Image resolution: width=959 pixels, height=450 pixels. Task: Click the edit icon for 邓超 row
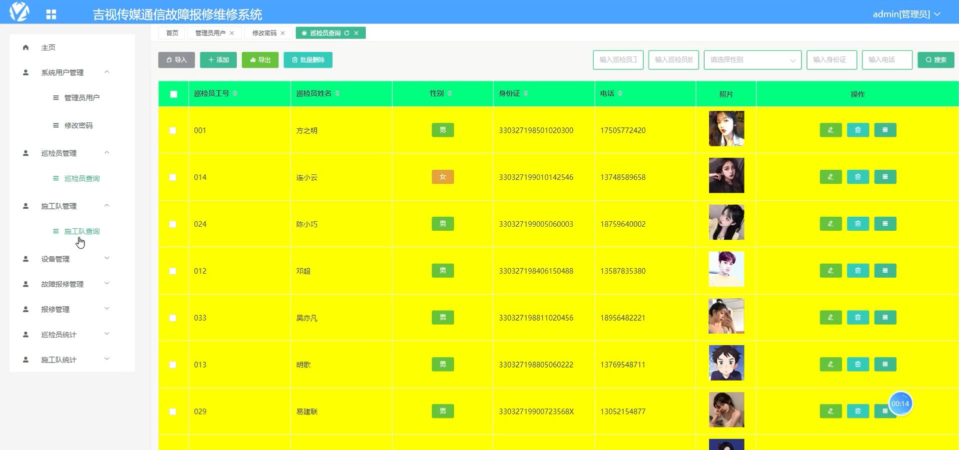tap(831, 271)
